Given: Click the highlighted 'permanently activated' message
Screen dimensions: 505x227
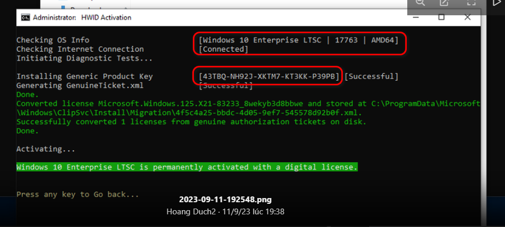Looking at the screenshot, I should tap(187, 167).
